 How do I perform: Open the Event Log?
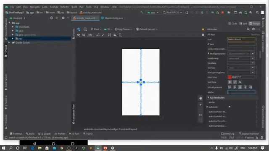228,134
